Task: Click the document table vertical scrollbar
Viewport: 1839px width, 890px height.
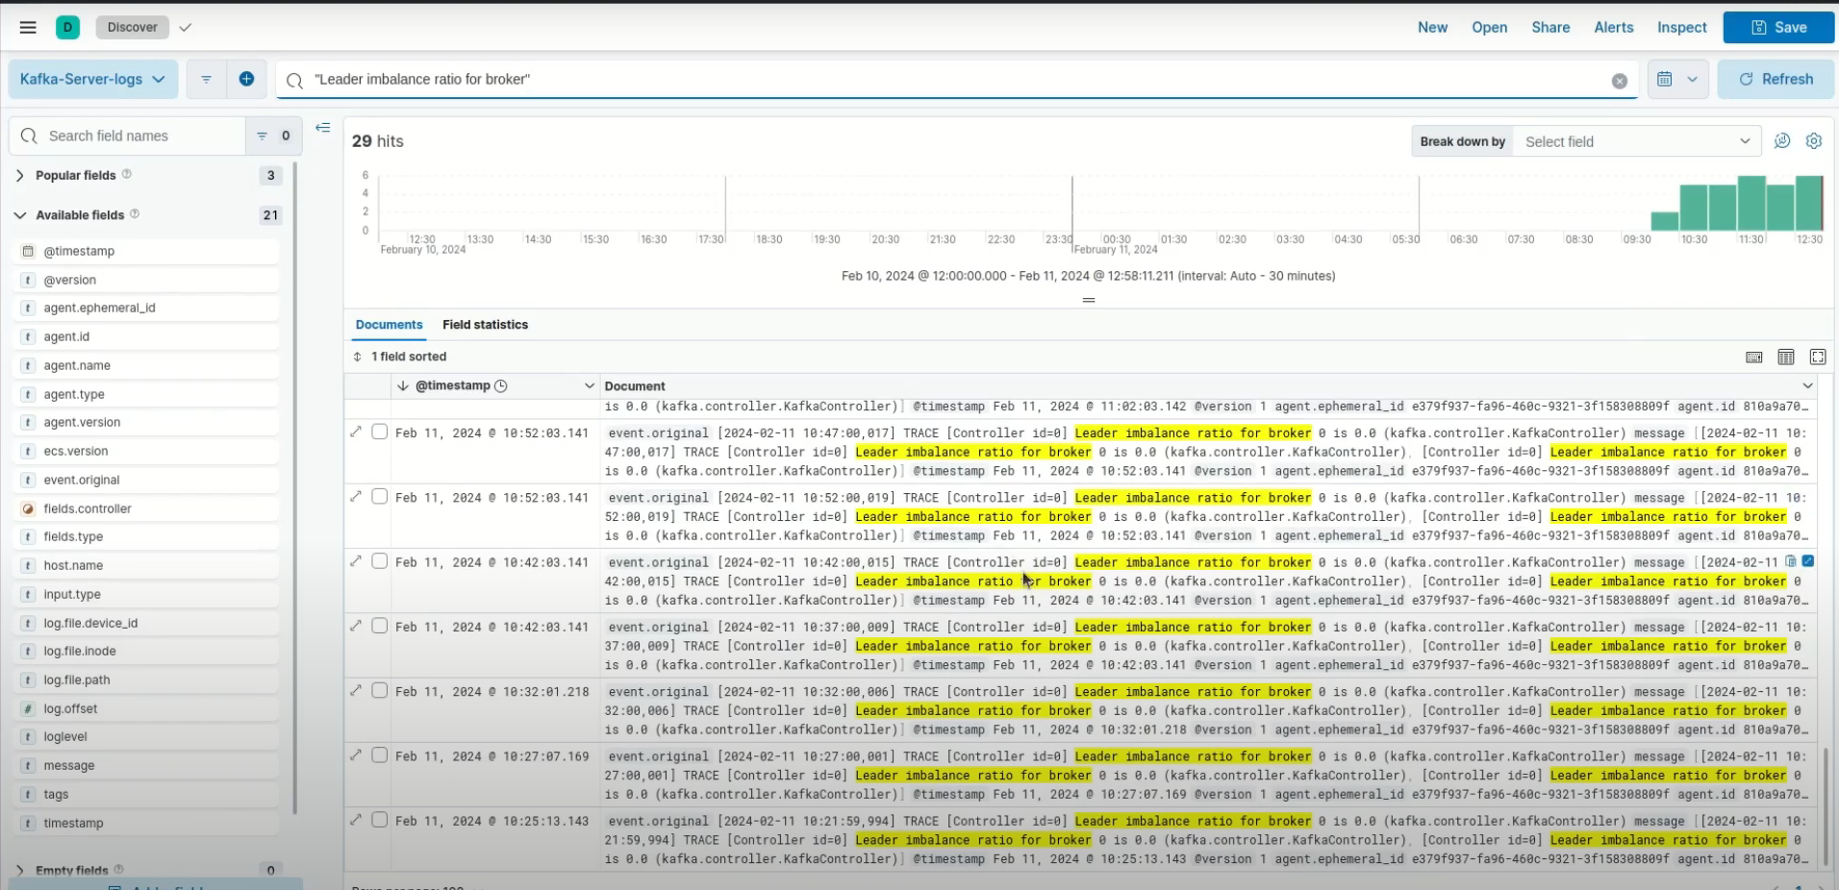Action: (x=1825, y=805)
